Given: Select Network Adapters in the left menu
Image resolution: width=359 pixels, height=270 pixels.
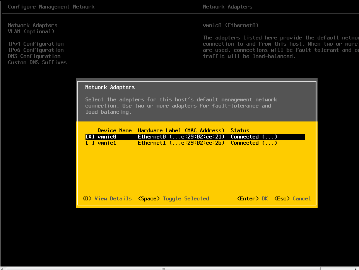Looking at the screenshot, I should pos(32,25).
